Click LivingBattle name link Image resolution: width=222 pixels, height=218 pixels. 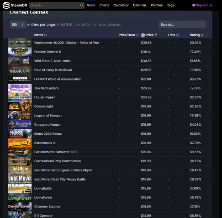point(43,188)
